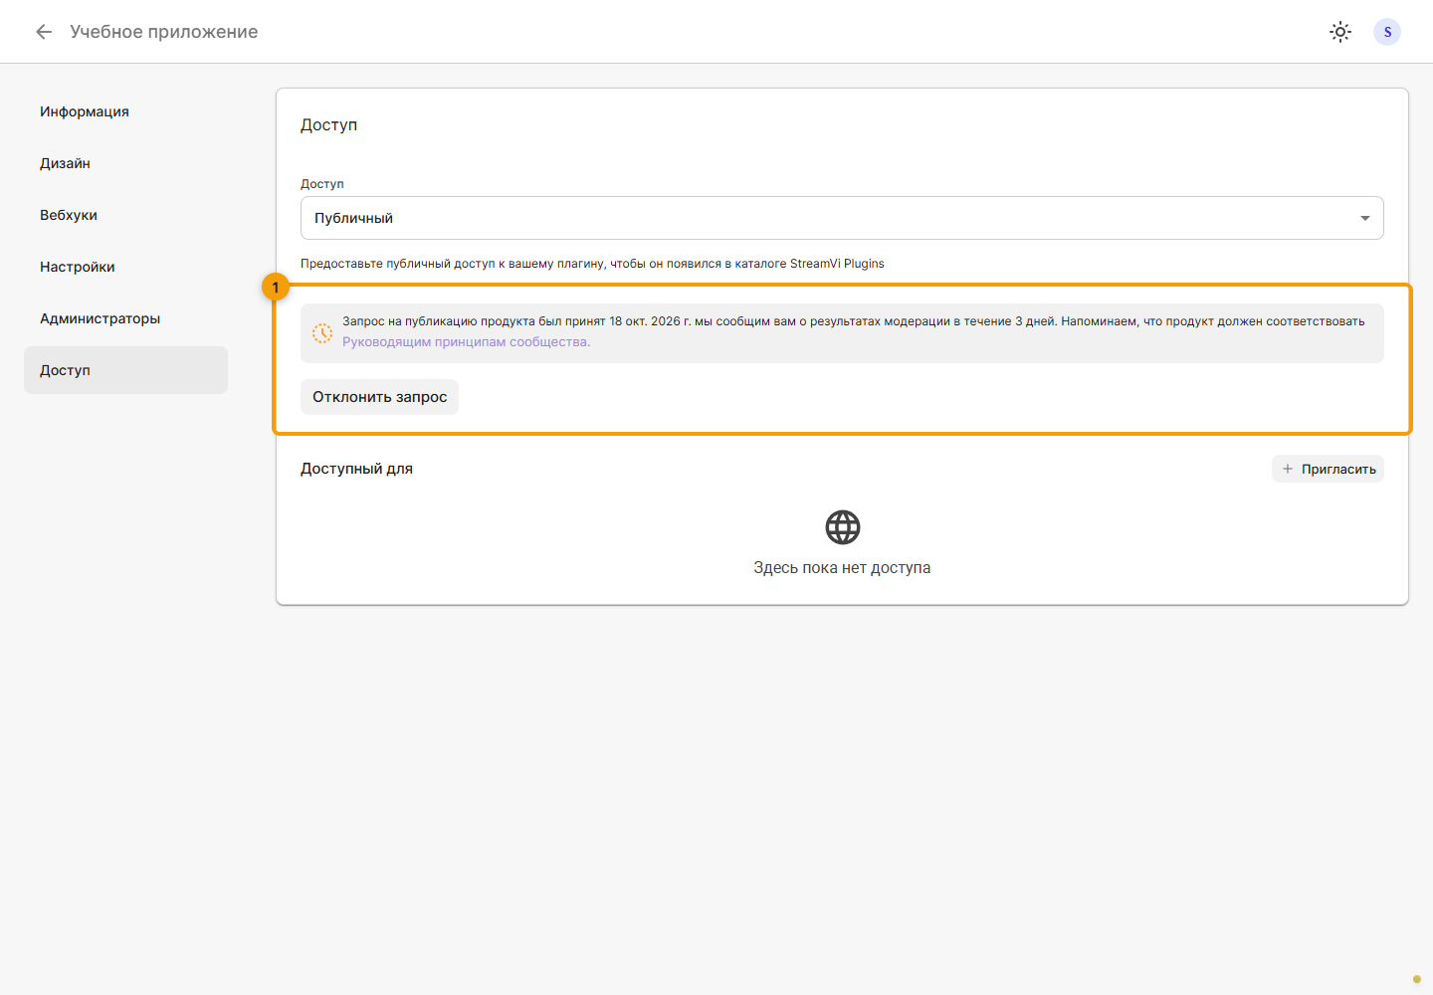
Task: Click the StreamVi Plugins catalog hint text
Action: point(592,264)
